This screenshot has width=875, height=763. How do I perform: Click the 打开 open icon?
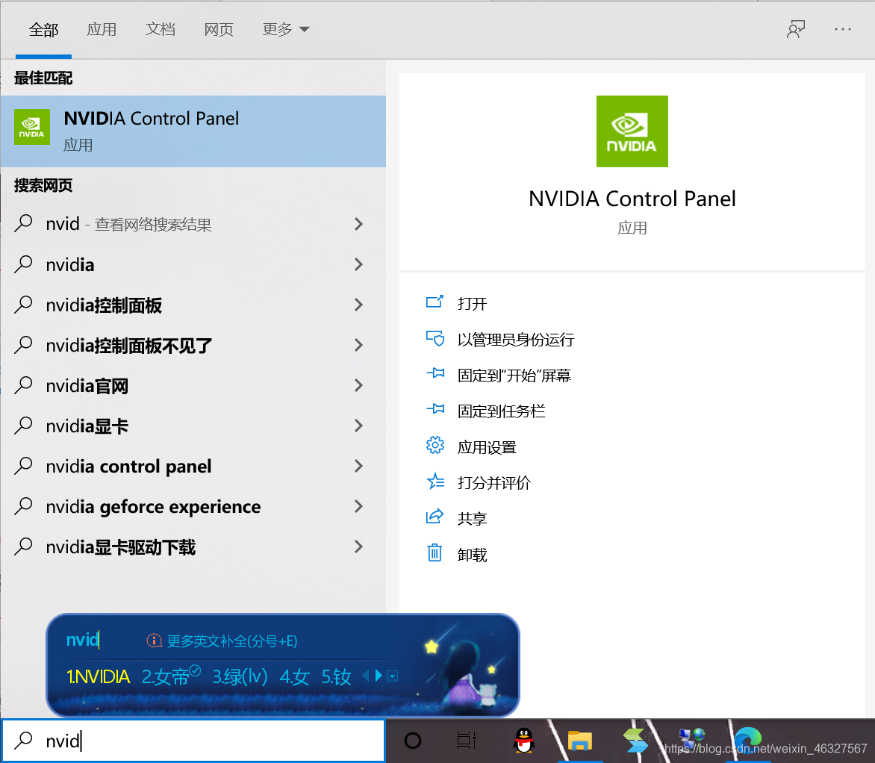tap(435, 302)
